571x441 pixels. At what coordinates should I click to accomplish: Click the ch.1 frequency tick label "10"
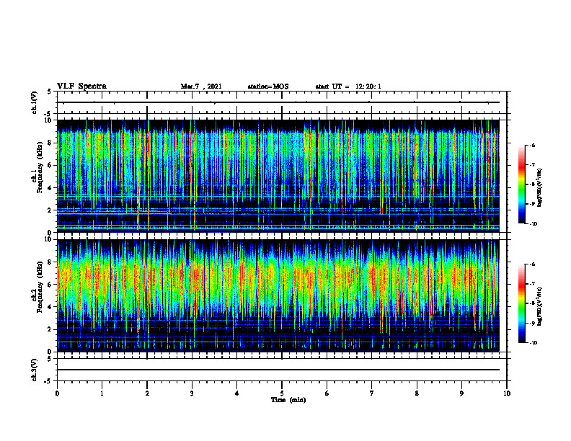pos(48,120)
